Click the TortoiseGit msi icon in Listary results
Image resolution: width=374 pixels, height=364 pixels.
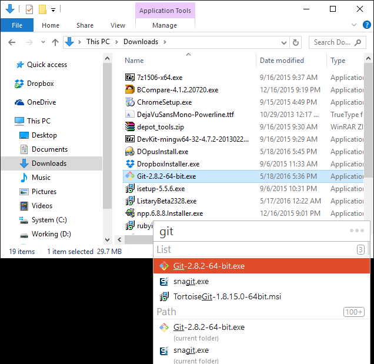coord(164,296)
